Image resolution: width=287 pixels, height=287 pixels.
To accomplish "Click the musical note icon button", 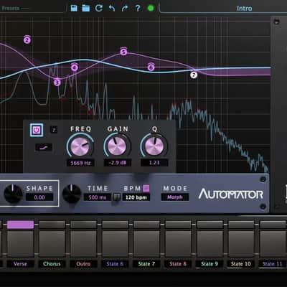I will (54, 130).
